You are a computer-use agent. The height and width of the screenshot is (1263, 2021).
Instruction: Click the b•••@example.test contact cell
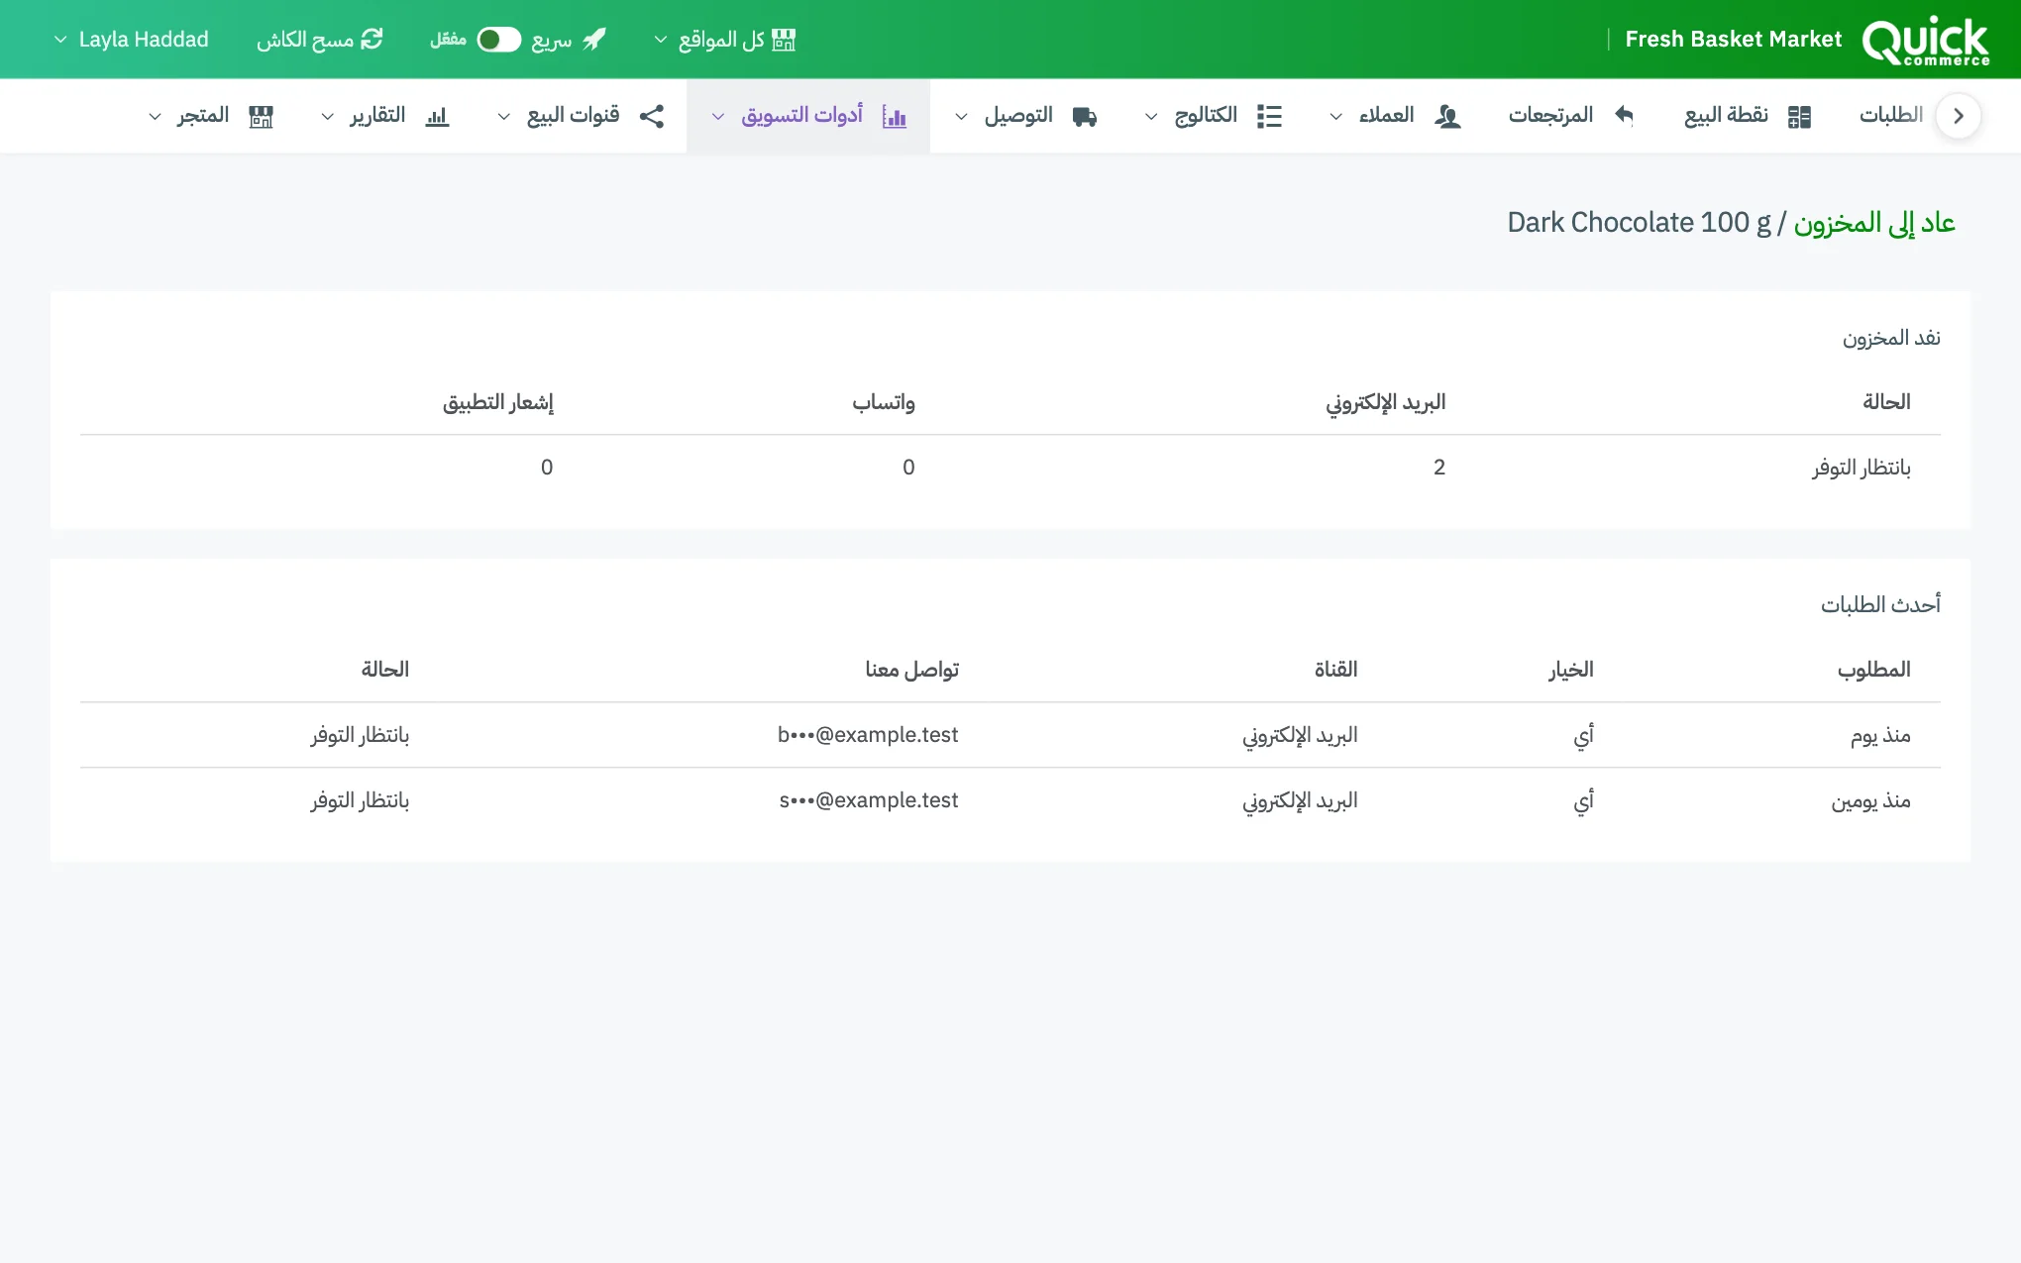pyautogui.click(x=868, y=735)
